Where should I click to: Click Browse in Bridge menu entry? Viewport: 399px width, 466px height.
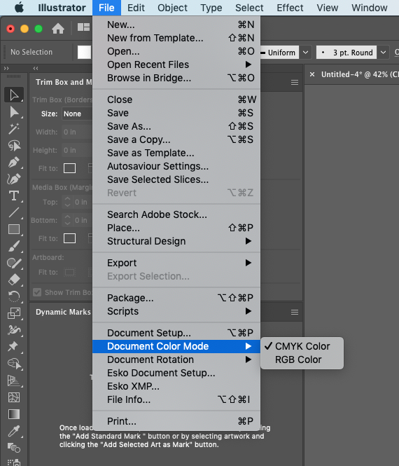(176, 78)
